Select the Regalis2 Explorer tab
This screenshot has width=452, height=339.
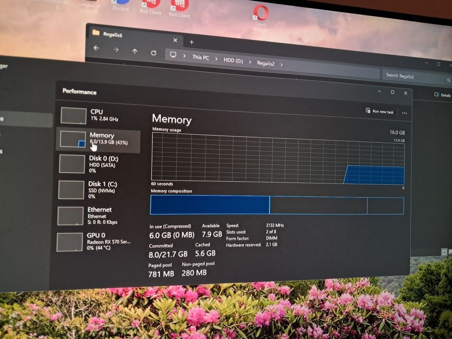pyautogui.click(x=134, y=37)
